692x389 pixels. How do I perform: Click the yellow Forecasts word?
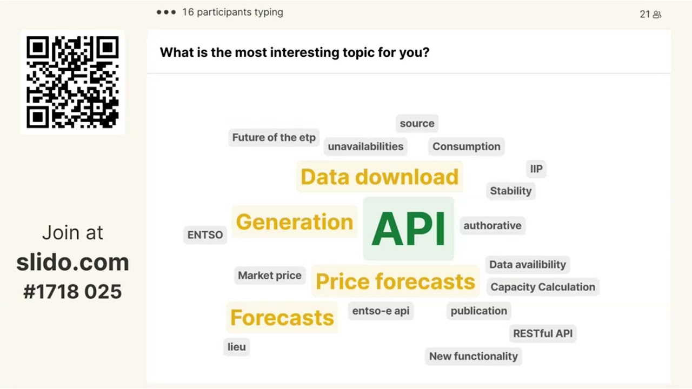point(282,317)
